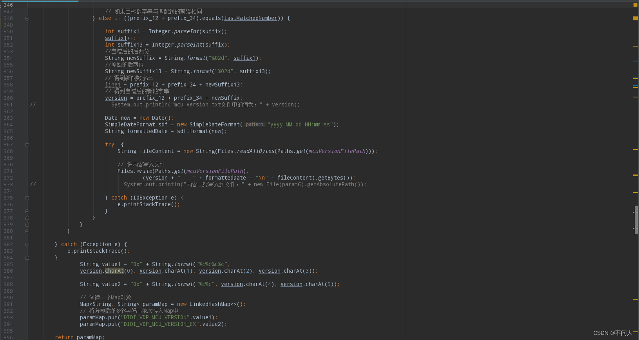
Task: Click the commented System.out.println on line 361
Action: (x=205, y=105)
